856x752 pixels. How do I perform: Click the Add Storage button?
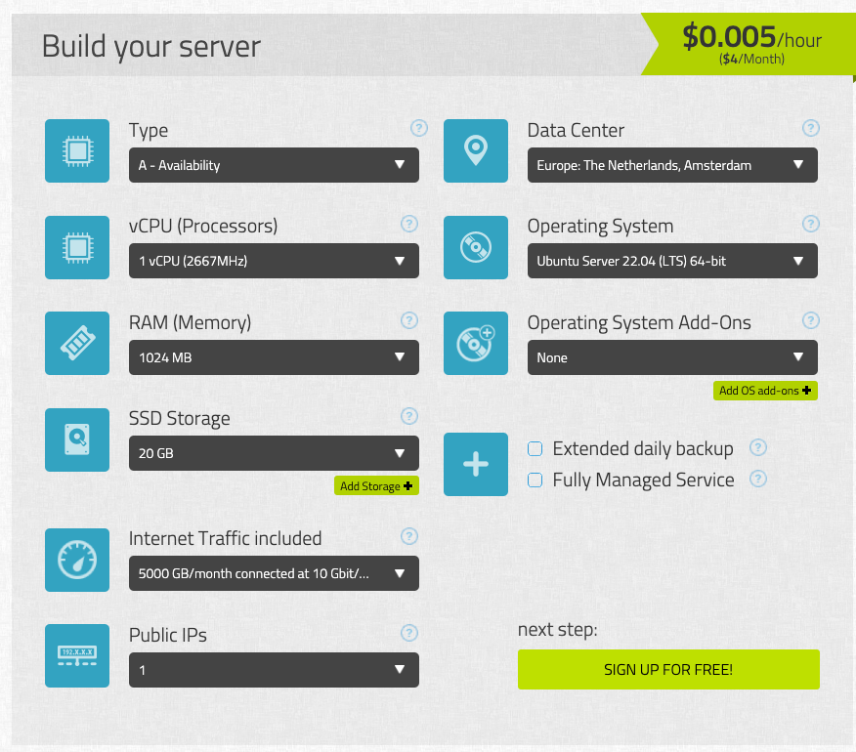[x=376, y=485]
